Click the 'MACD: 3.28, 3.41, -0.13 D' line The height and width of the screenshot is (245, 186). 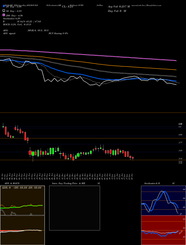click(17, 24)
